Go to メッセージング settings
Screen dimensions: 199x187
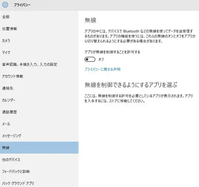(x=39, y=136)
